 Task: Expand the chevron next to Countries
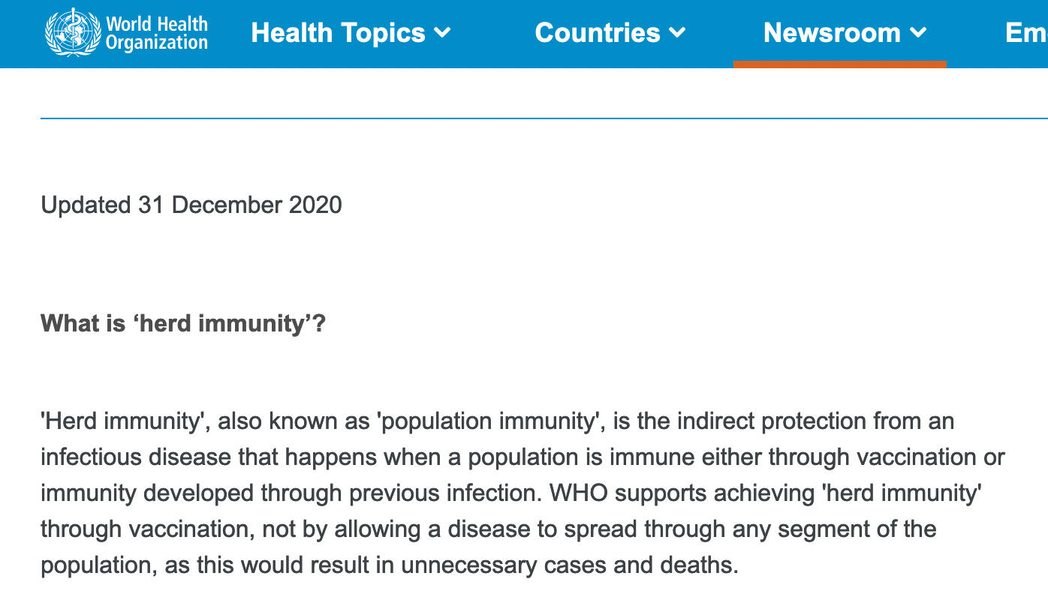click(677, 33)
